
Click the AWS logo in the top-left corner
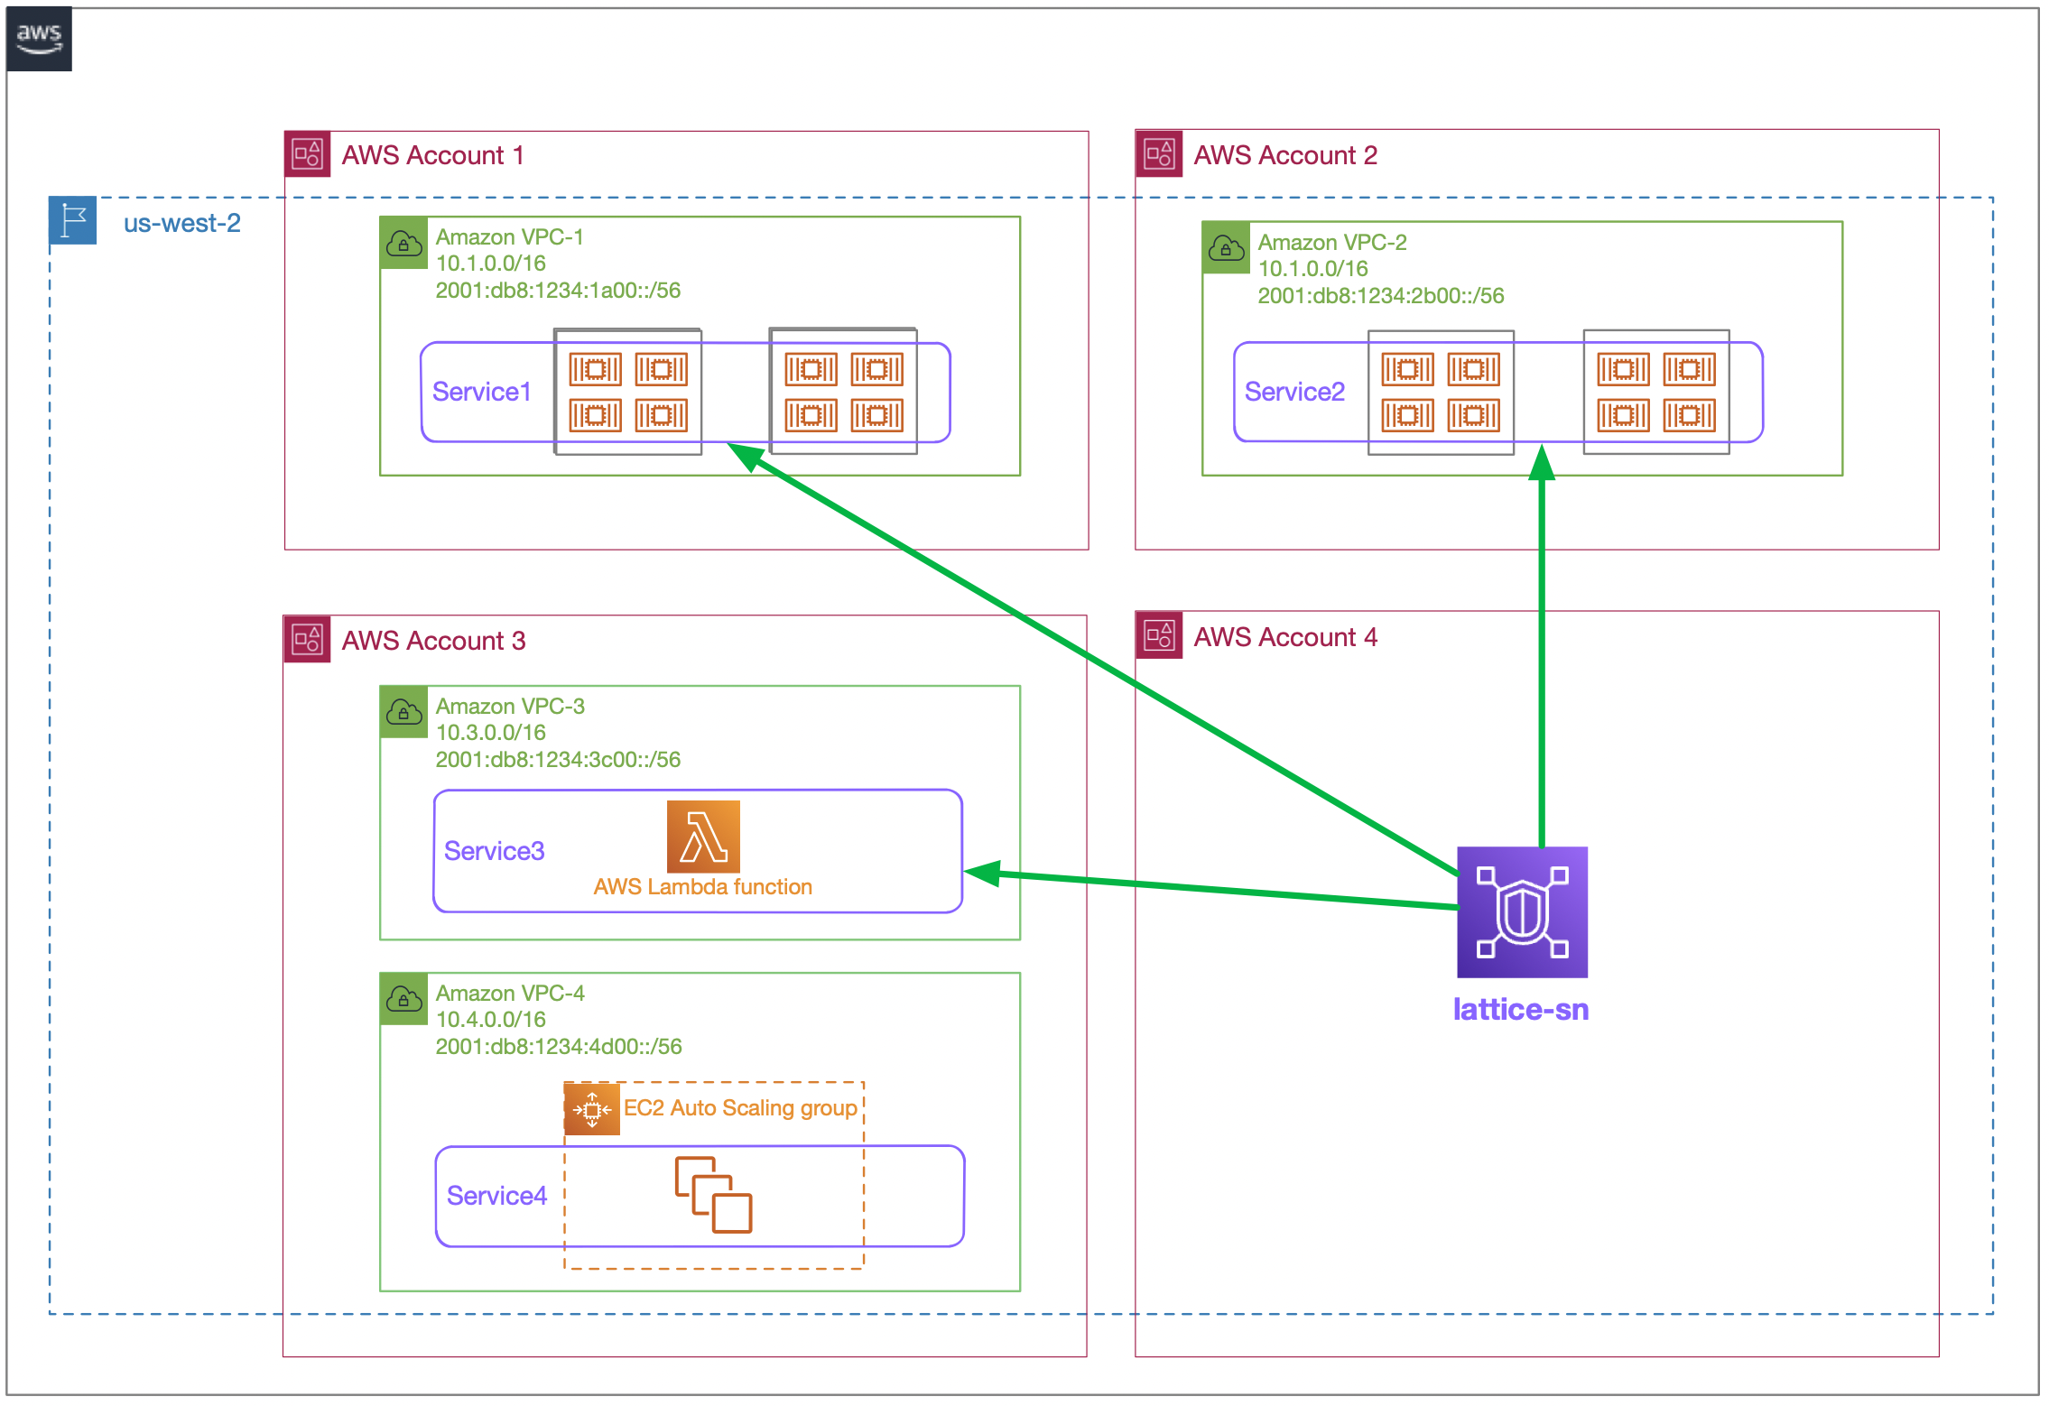(38, 38)
